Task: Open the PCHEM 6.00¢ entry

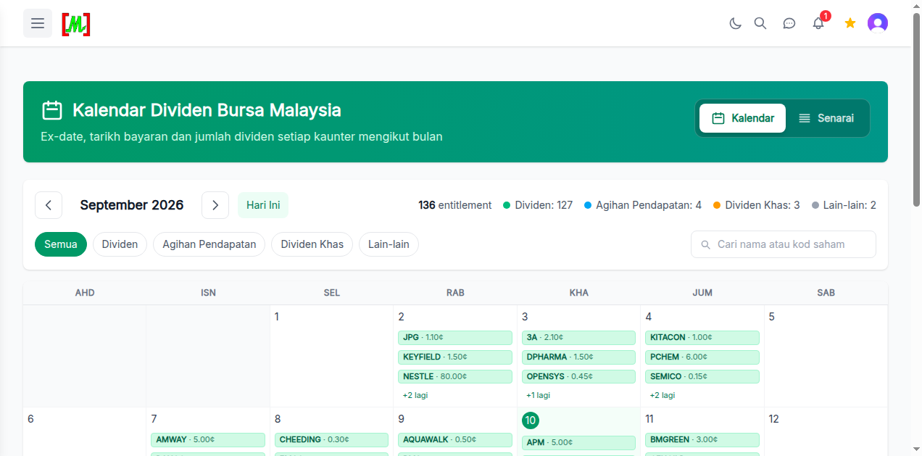Action: click(x=702, y=357)
